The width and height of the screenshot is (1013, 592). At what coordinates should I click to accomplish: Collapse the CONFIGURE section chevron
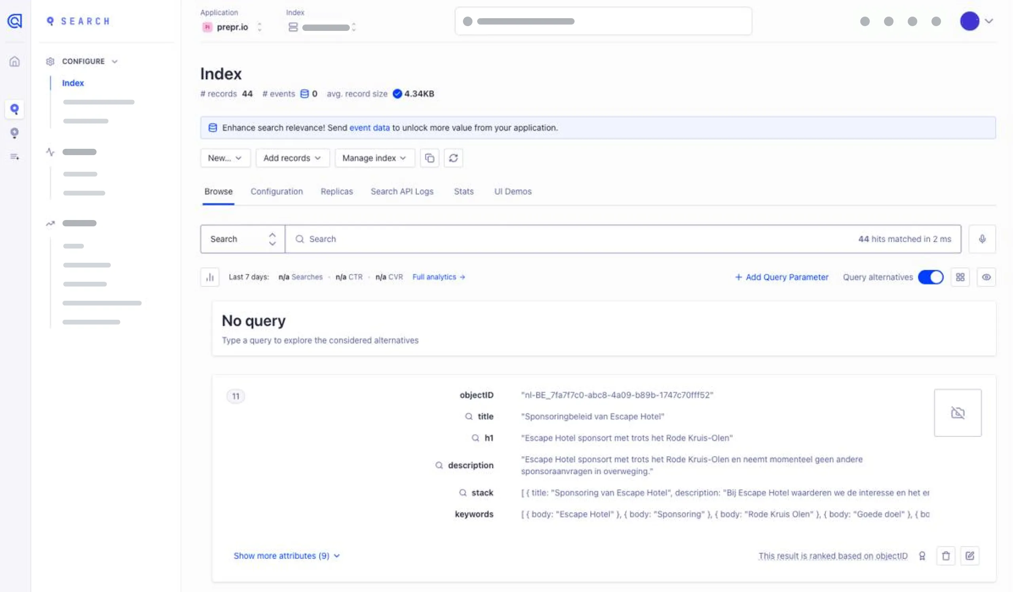pyautogui.click(x=115, y=61)
